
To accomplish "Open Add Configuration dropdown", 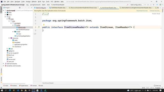I will pyautogui.click(x=136, y=5).
